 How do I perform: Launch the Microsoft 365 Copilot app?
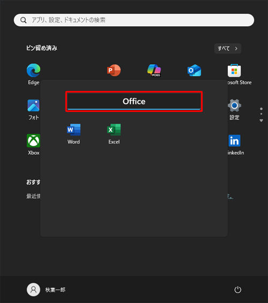154,70
